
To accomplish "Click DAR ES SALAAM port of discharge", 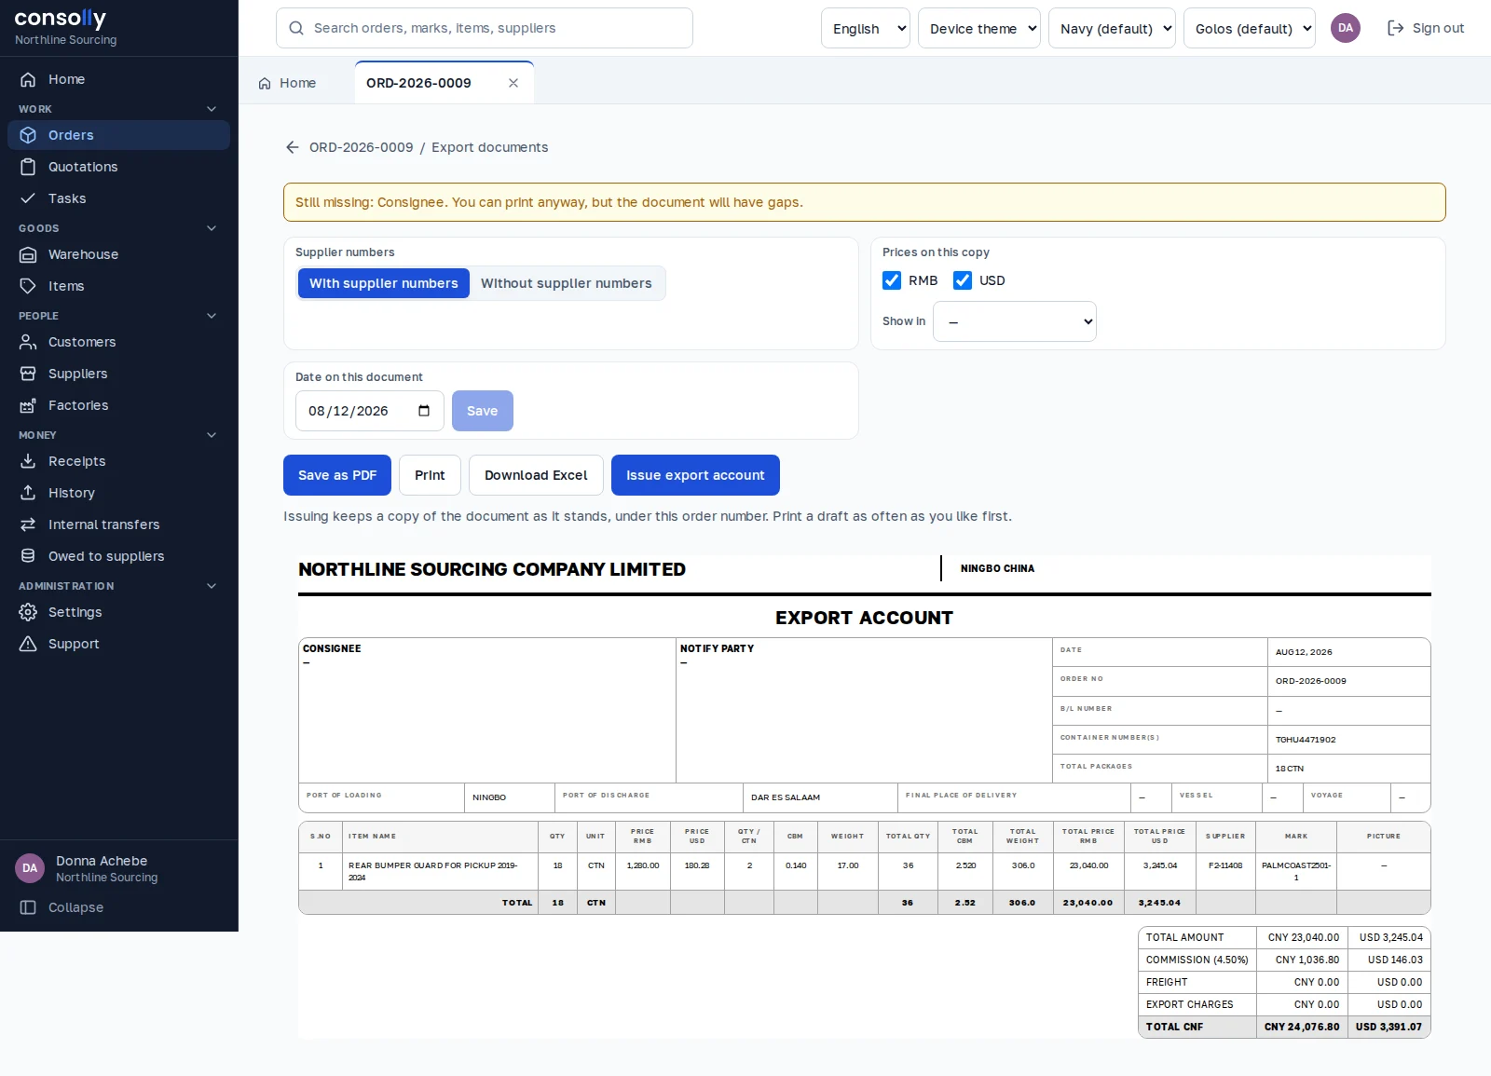I will pos(786,797).
